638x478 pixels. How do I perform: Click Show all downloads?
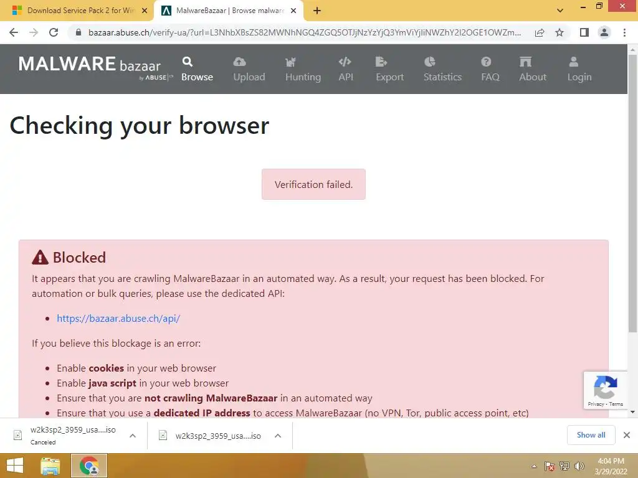click(591, 435)
